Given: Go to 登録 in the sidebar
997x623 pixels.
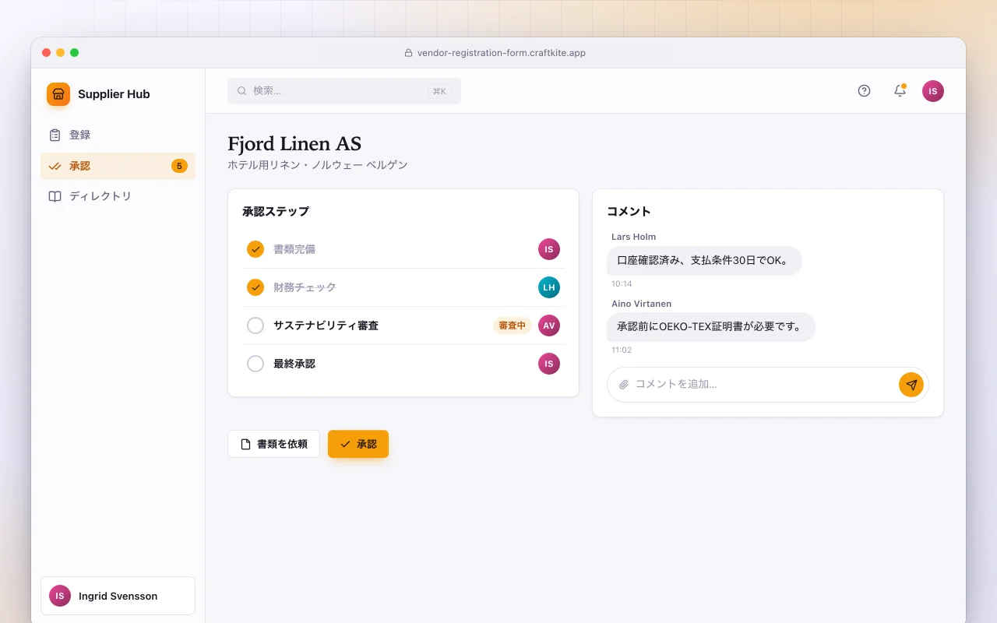Looking at the screenshot, I should click(x=118, y=135).
